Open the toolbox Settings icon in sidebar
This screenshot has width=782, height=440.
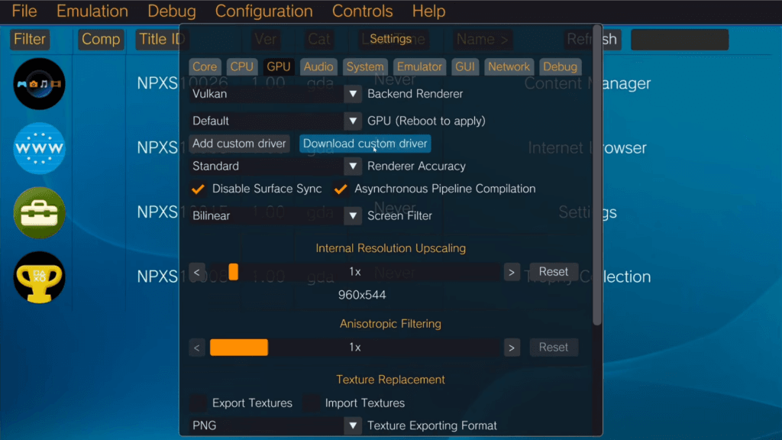pyautogui.click(x=38, y=212)
